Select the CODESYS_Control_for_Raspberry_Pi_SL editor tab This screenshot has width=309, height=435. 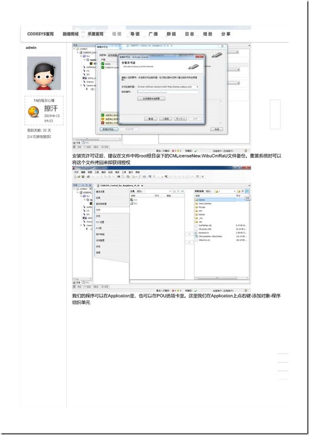[x=120, y=185]
